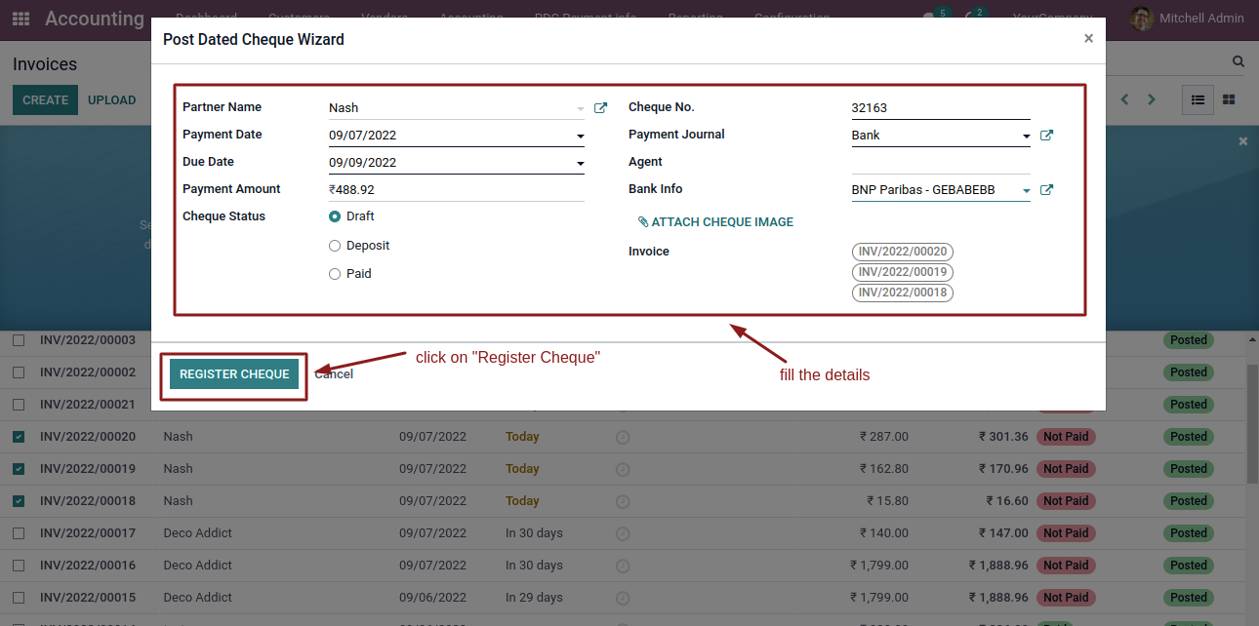This screenshot has height=626, width=1259.
Task: Switch to kanban view icon
Action: [x=1229, y=99]
